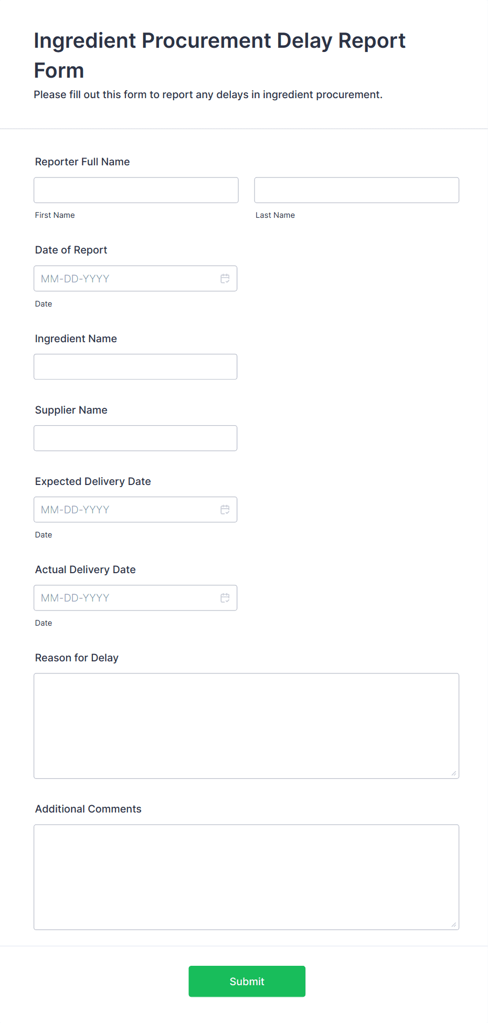Click the resize handle of Additional Comments

click(453, 924)
